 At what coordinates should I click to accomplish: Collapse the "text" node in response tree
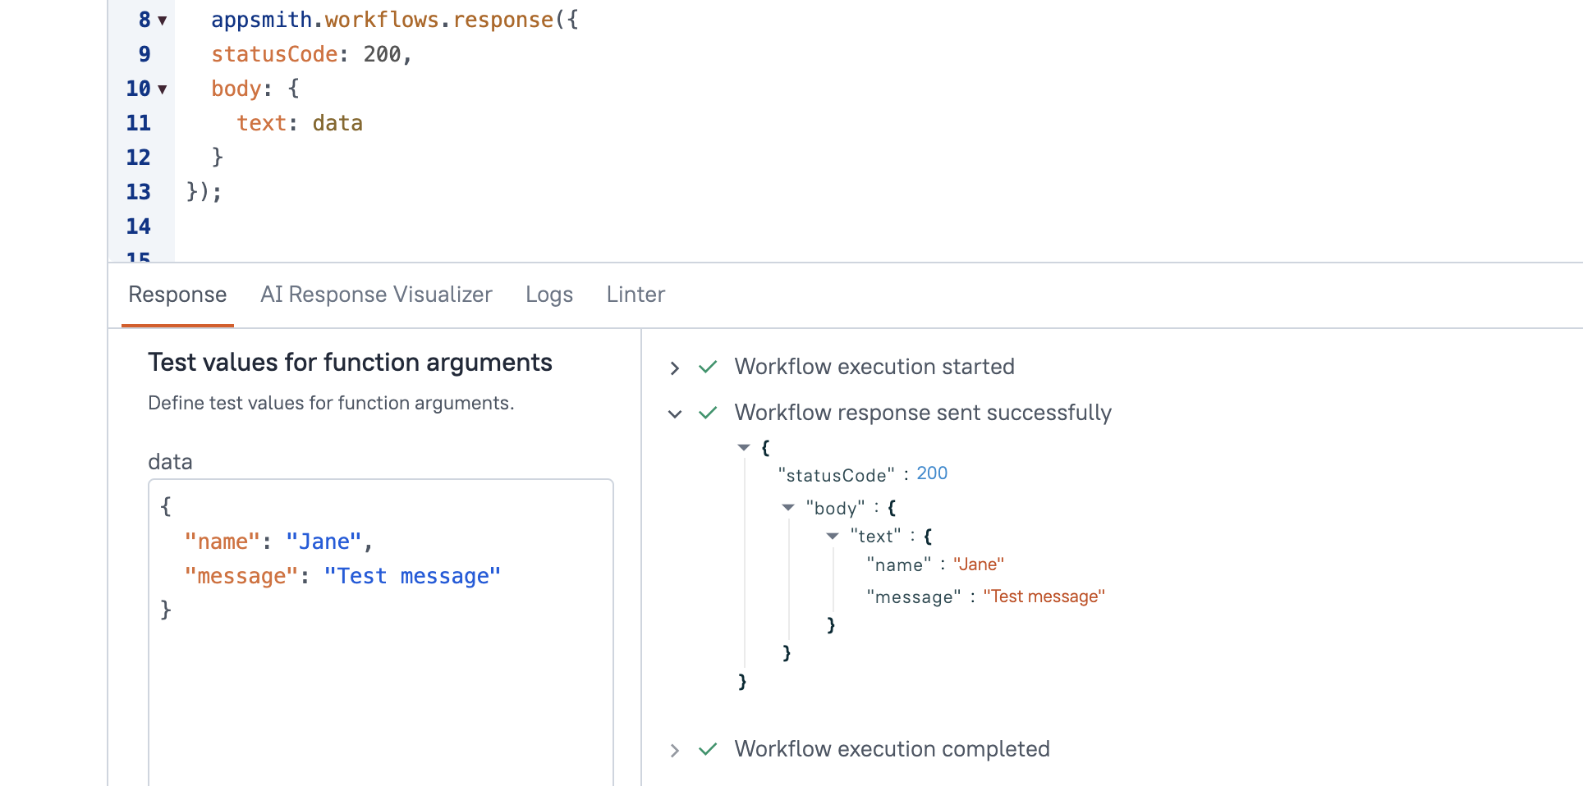coord(833,536)
